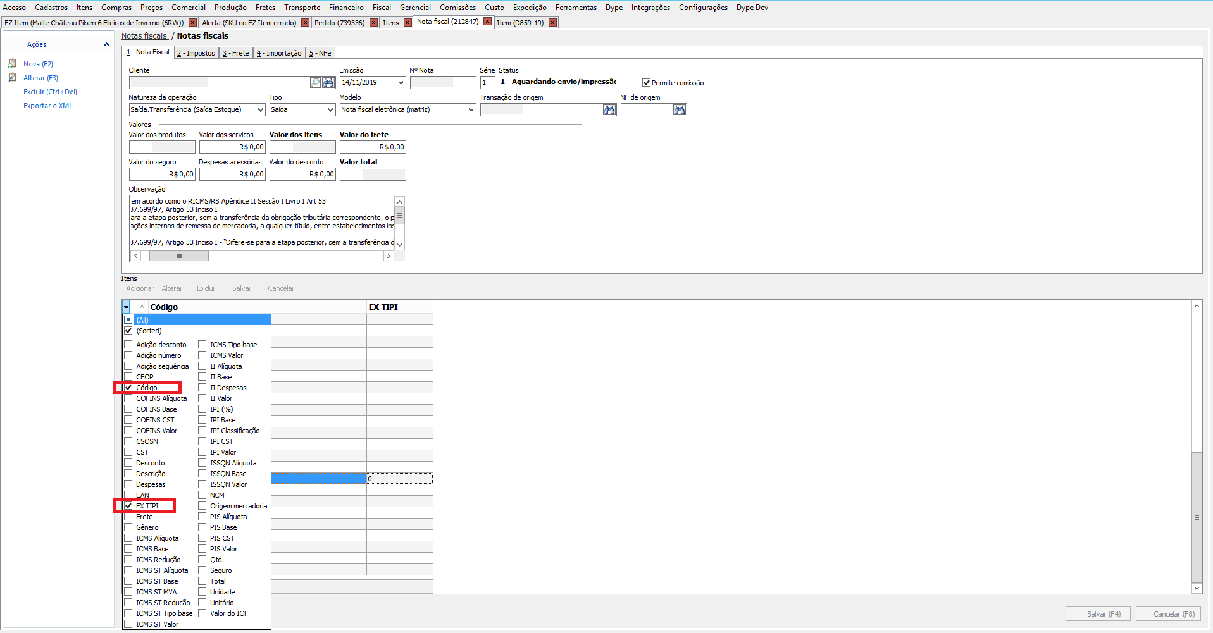Open the Configurações menu

click(x=703, y=8)
